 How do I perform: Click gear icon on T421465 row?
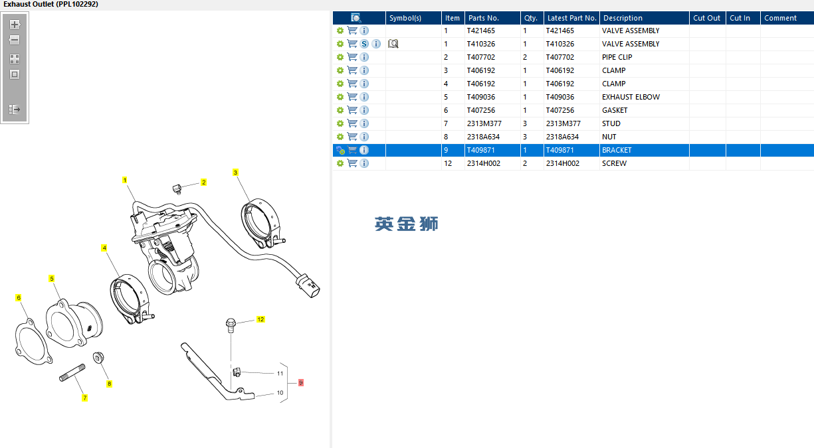tap(340, 31)
